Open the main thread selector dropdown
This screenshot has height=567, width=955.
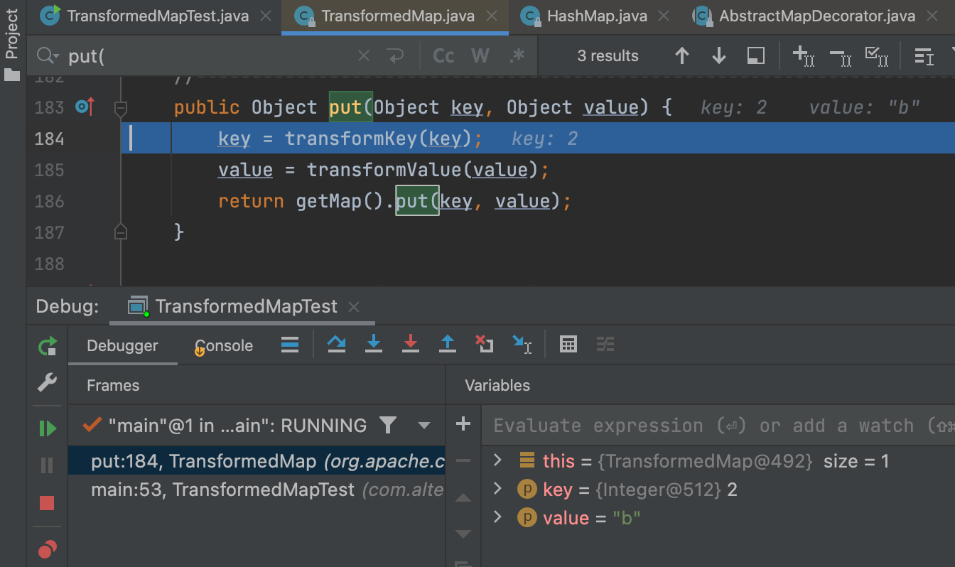(424, 426)
